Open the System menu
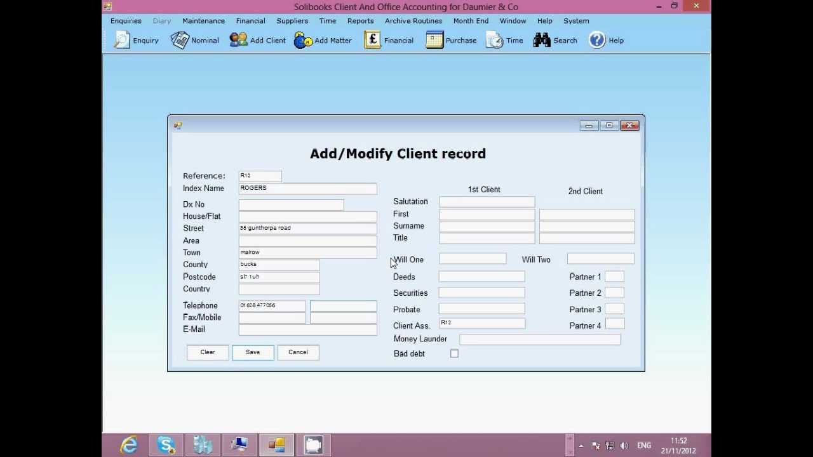Screen dimensions: 813x457 pos(576,21)
